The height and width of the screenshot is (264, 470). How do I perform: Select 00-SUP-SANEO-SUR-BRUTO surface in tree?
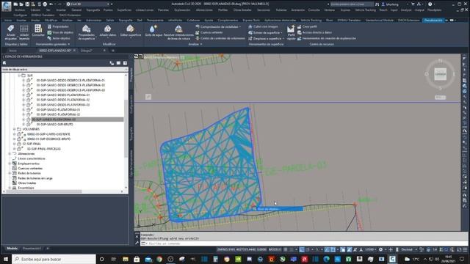tap(54, 124)
